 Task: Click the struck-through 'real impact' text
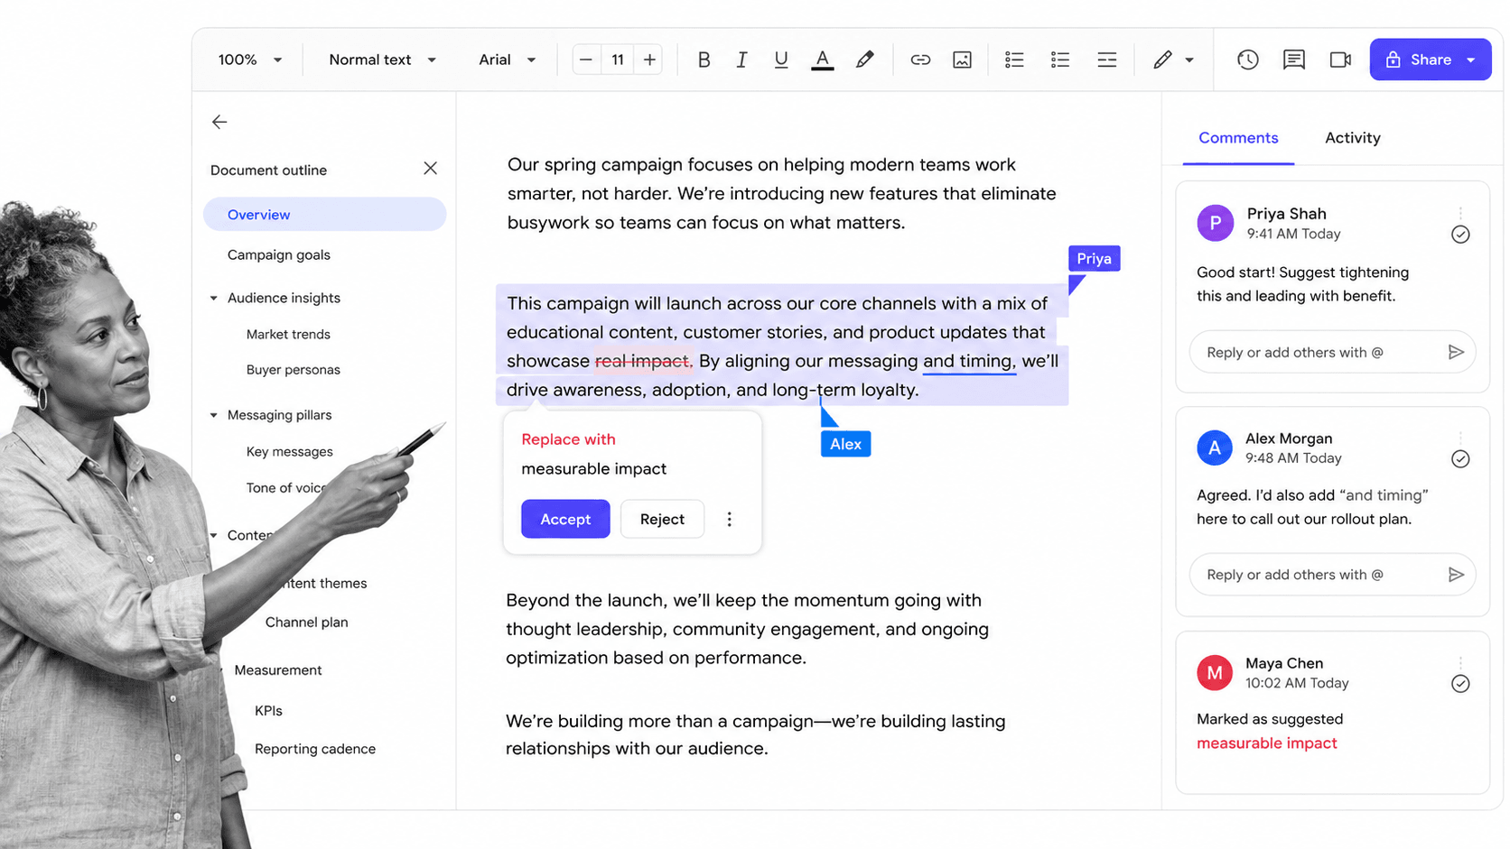click(643, 361)
